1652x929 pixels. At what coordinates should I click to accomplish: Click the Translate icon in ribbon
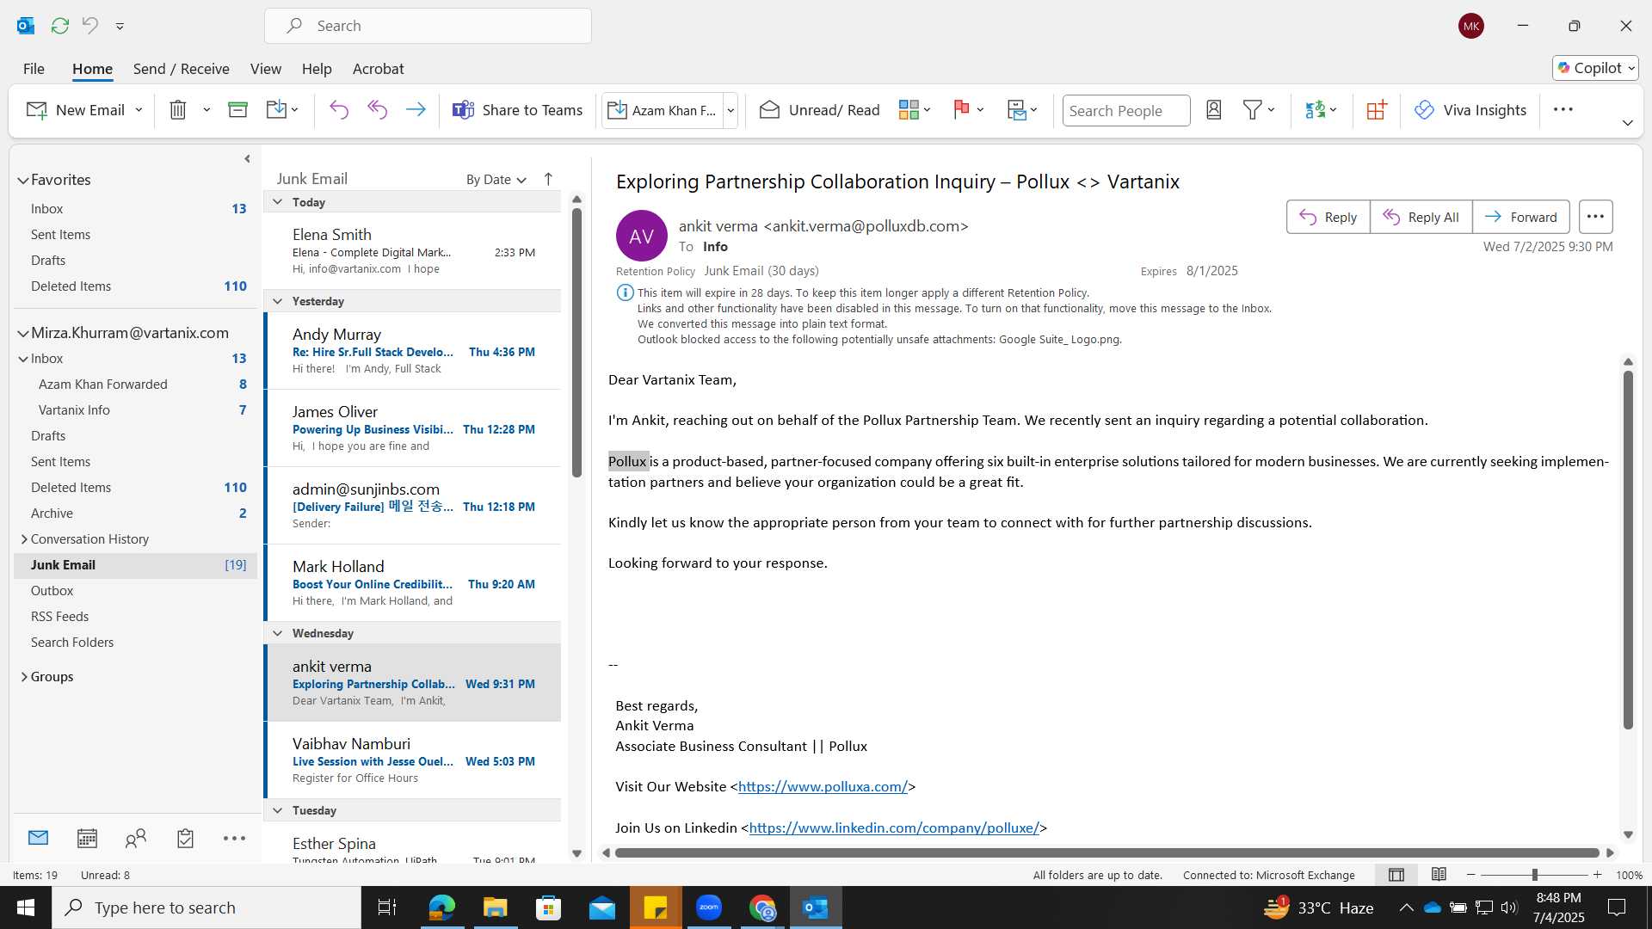(1315, 110)
